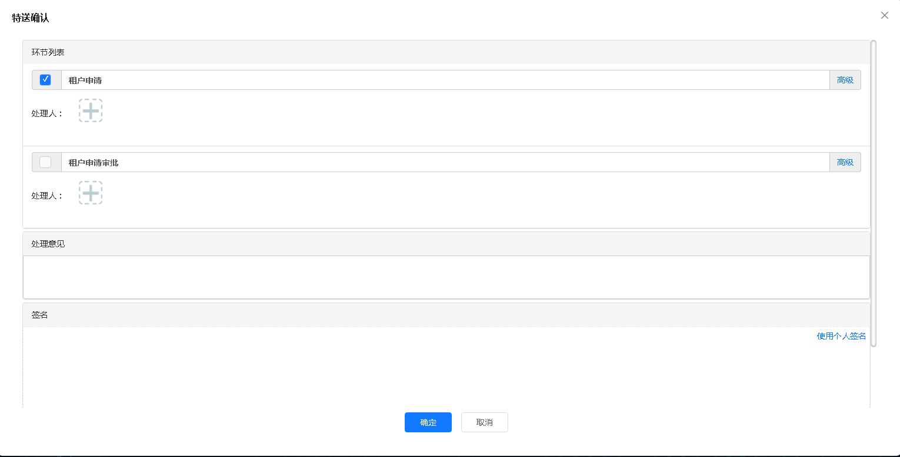Viewport: 900px width, 457px height.
Task: Add a handler for 租户申请 step
Action: click(91, 110)
